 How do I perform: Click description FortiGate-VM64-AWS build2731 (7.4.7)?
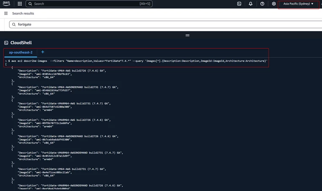(62, 169)
